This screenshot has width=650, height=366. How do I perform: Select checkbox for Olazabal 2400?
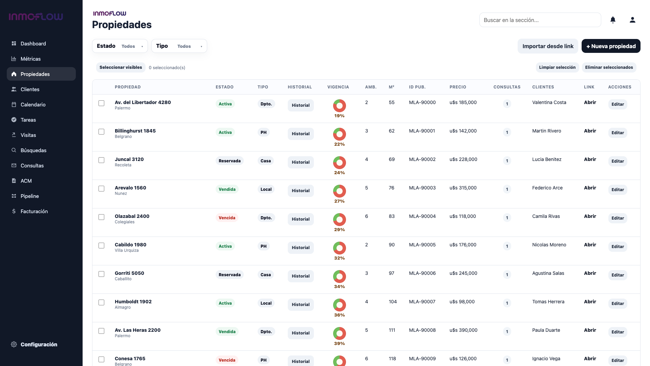(101, 217)
